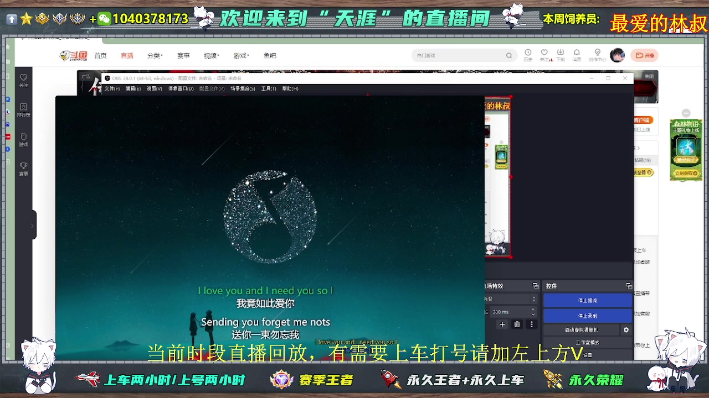Click the music note logo in preview
Image resolution: width=709 pixels, height=398 pixels.
pyautogui.click(x=270, y=216)
